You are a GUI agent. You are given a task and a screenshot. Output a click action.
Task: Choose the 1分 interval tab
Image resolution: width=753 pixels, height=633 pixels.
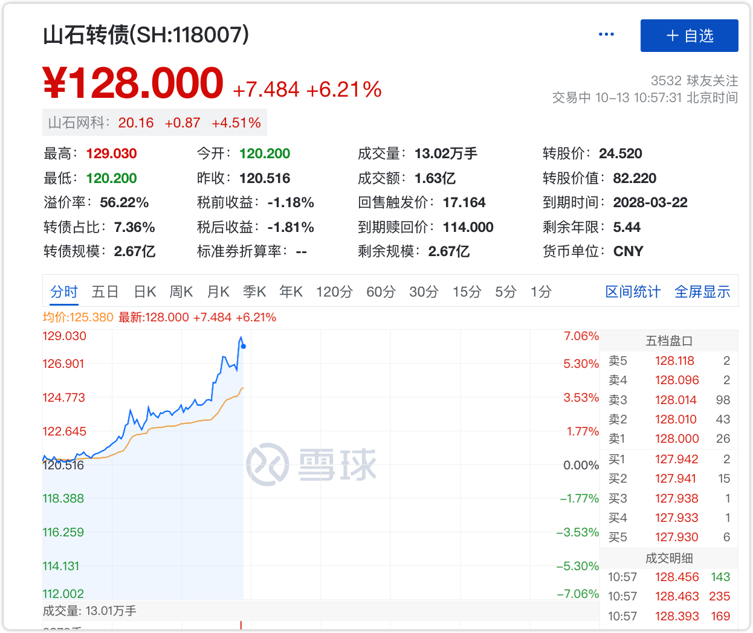[x=541, y=292]
